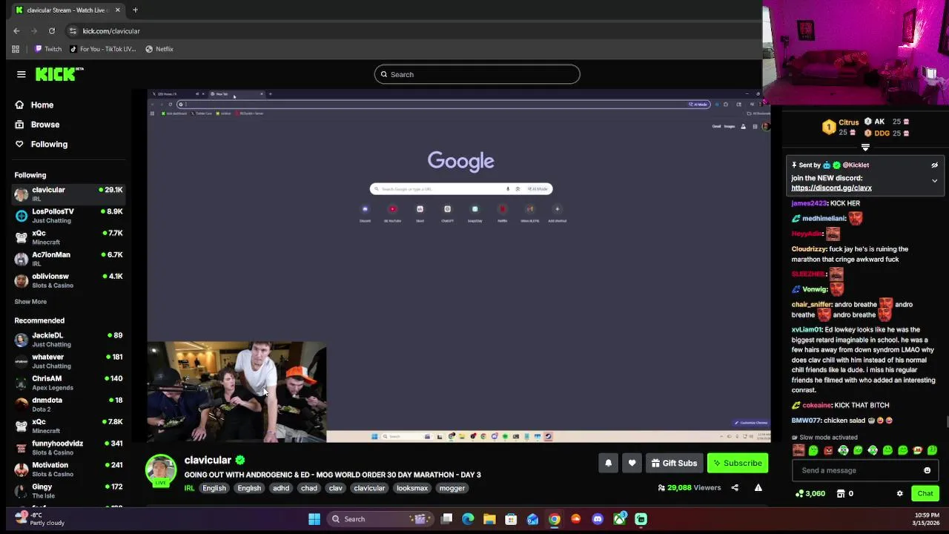Image resolution: width=949 pixels, height=534 pixels.
Task: Click the first emote in quick emote bar
Action: click(798, 450)
